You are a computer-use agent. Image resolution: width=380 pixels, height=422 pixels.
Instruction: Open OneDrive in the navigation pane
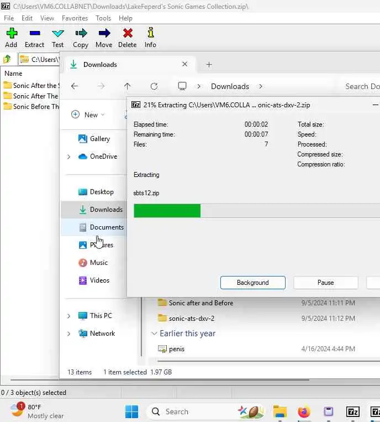pos(98,157)
